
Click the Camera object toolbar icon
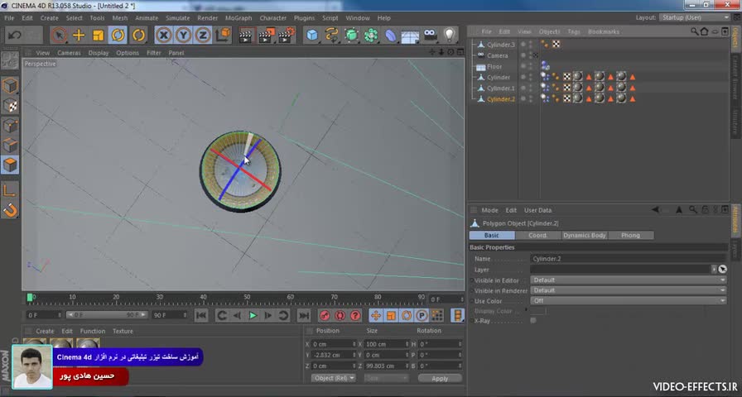tap(430, 35)
